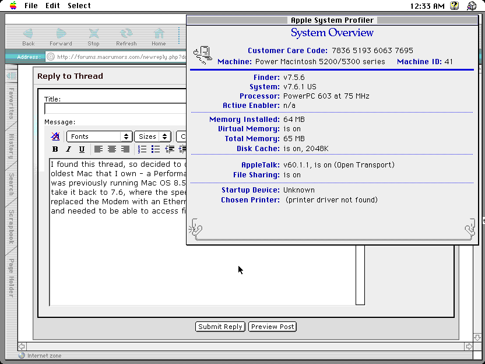Go to Home page icon

(x=159, y=34)
